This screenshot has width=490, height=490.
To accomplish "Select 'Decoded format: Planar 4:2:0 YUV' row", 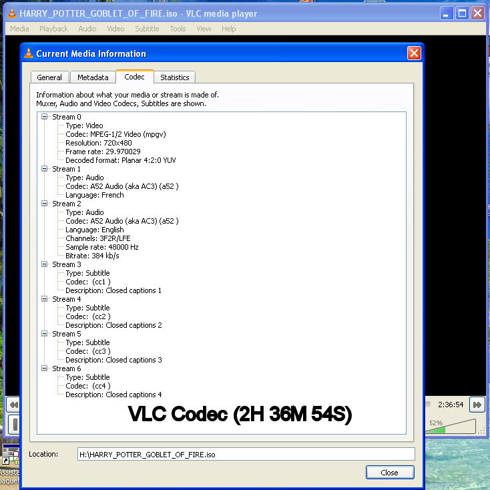I will point(121,160).
